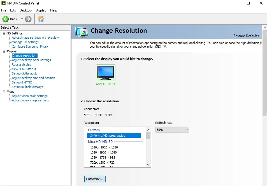Image resolution: width=267 pixels, height=186 pixels.
Task: Open Set up G-SYNC task
Action: (22, 82)
